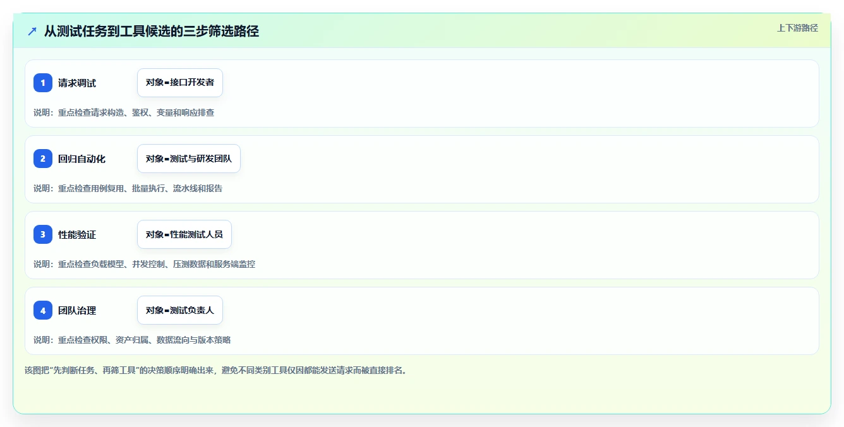844x427 pixels.
Task: Click the step 1 number badge
Action: pos(43,83)
